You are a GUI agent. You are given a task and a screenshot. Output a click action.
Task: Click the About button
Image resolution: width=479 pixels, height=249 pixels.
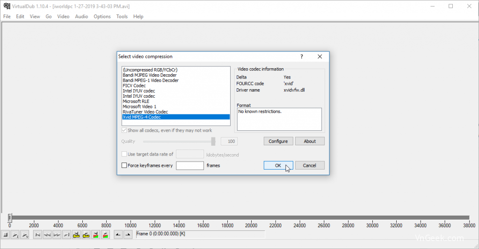(x=310, y=141)
